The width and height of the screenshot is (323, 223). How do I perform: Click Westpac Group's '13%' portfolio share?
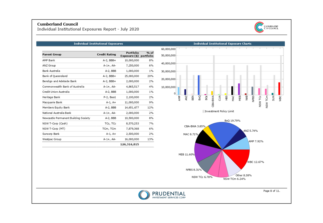point(150,139)
